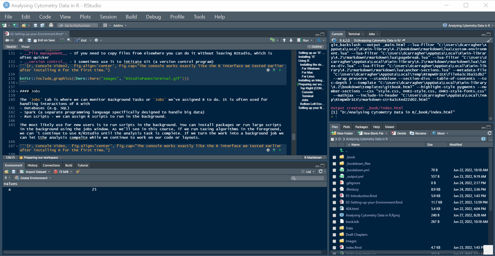The width and height of the screenshot is (495, 256).
Task: Open the Global Environment dropdown
Action: click(33, 178)
